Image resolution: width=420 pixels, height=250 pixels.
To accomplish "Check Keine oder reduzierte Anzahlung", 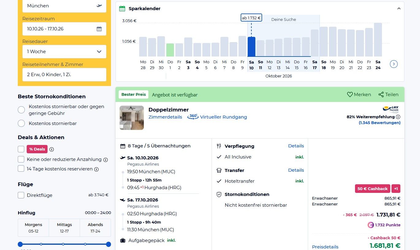I will pos(21,159).
